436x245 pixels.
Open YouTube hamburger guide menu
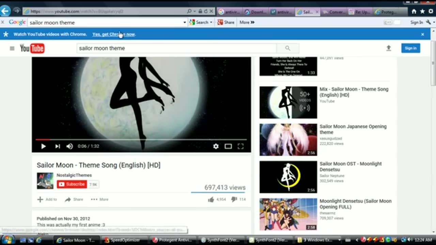point(12,48)
